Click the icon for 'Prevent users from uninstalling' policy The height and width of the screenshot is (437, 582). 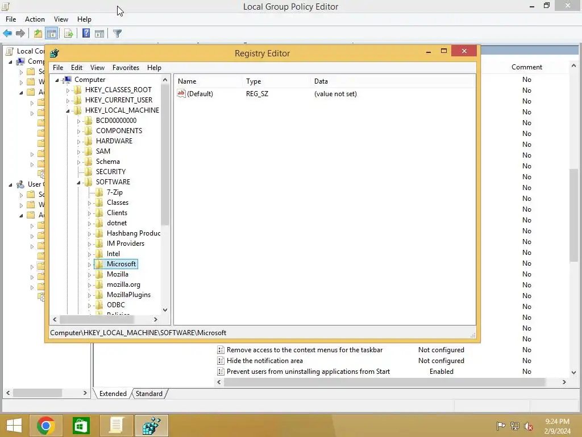(x=221, y=371)
